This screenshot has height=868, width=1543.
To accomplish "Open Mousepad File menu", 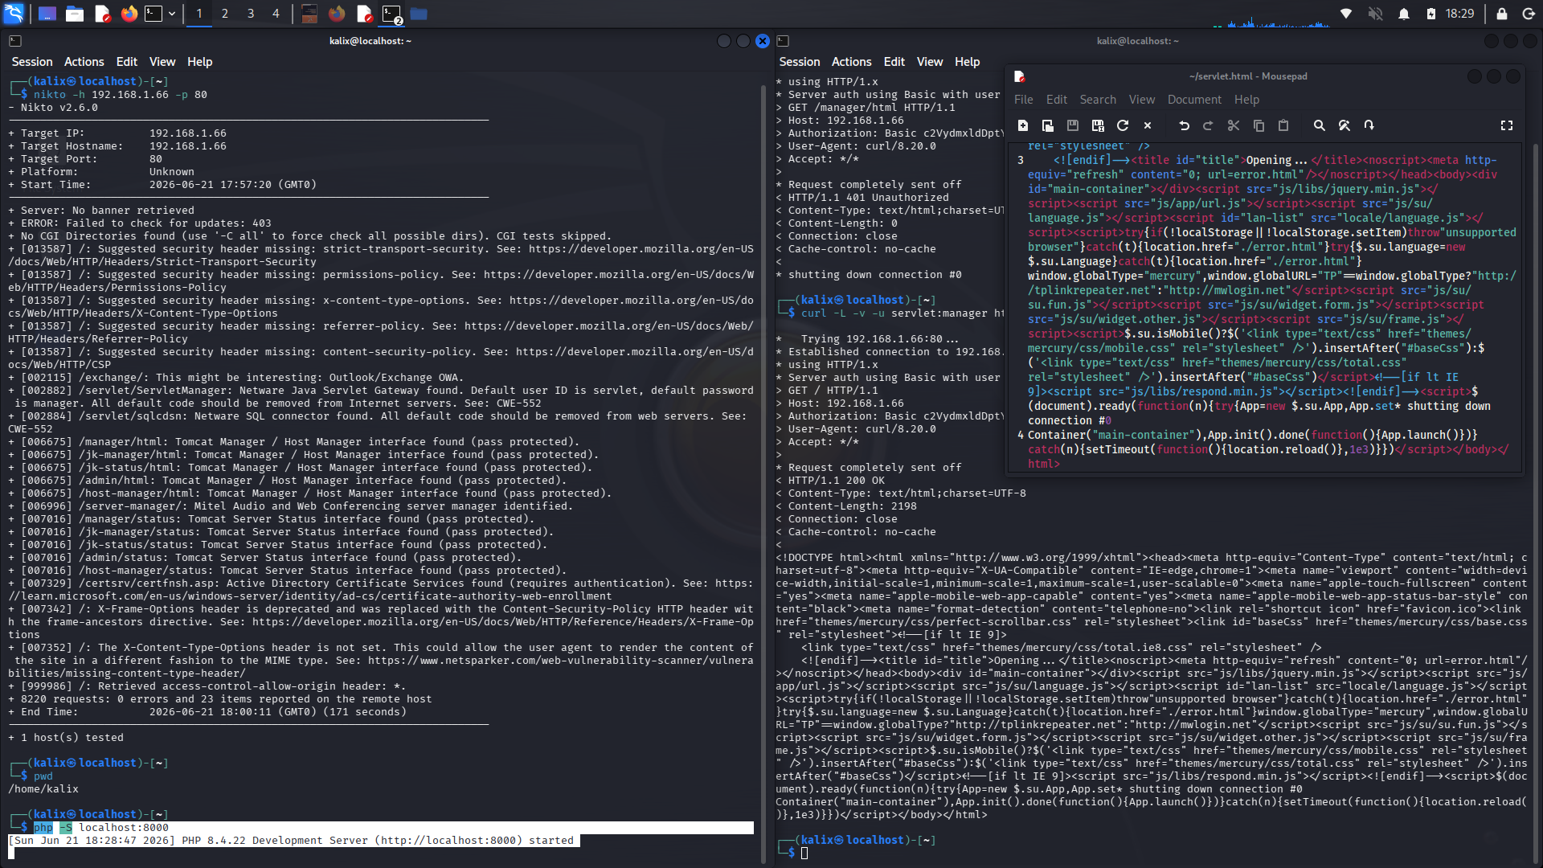I will coord(1024,100).
